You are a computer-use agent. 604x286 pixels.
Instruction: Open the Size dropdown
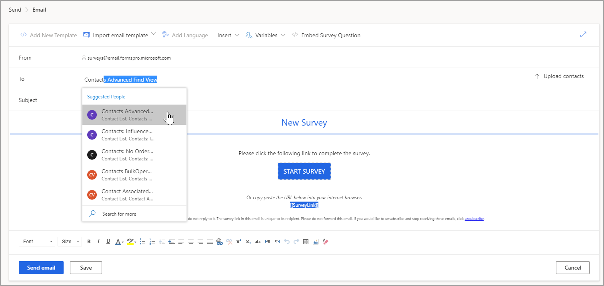[x=70, y=242]
